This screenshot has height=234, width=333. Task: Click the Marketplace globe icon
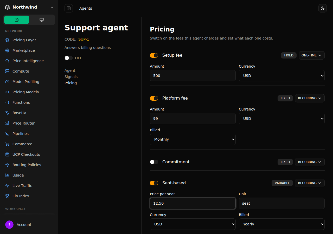click(x=7, y=50)
